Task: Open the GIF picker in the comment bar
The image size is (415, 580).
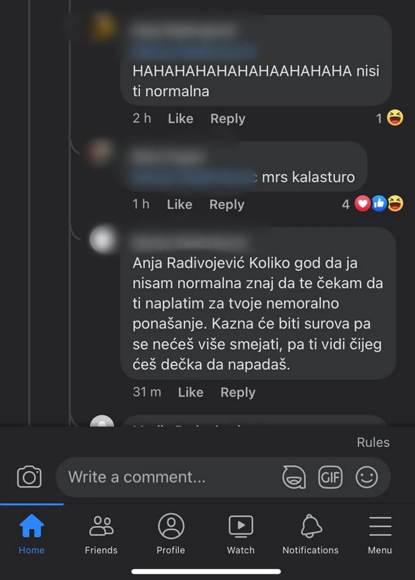Action: pyautogui.click(x=331, y=477)
